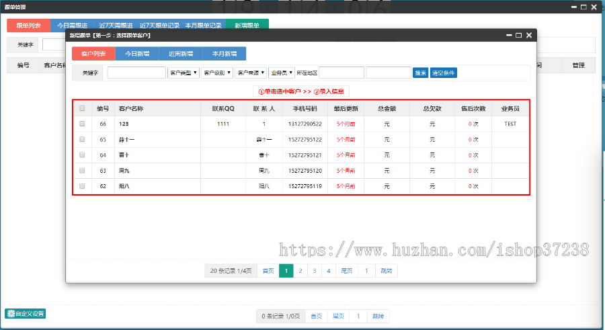The height and width of the screenshot is (330, 605).
Task: Switch to the 今日新增 tab
Action: (x=137, y=54)
